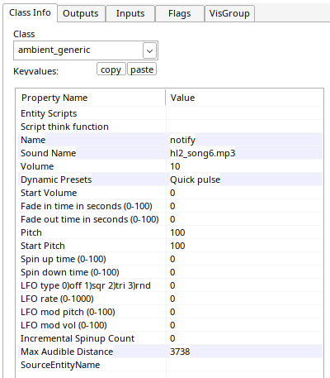Click the Volume value 10
The height and width of the screenshot is (378, 330).
point(175,166)
